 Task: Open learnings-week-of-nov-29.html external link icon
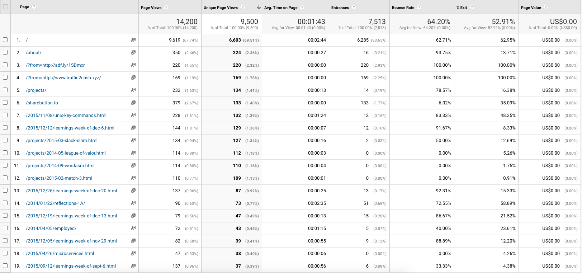[x=133, y=241]
